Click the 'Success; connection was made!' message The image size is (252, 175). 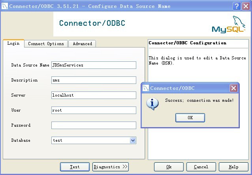click(199, 100)
